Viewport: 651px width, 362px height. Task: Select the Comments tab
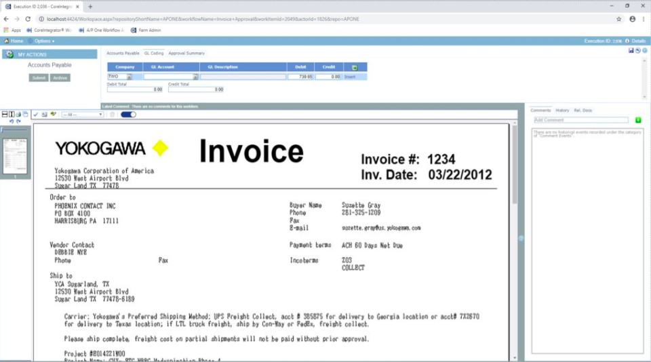tap(540, 110)
